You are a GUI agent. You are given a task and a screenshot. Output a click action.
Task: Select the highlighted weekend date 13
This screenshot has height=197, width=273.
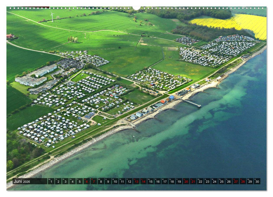(x=136, y=181)
